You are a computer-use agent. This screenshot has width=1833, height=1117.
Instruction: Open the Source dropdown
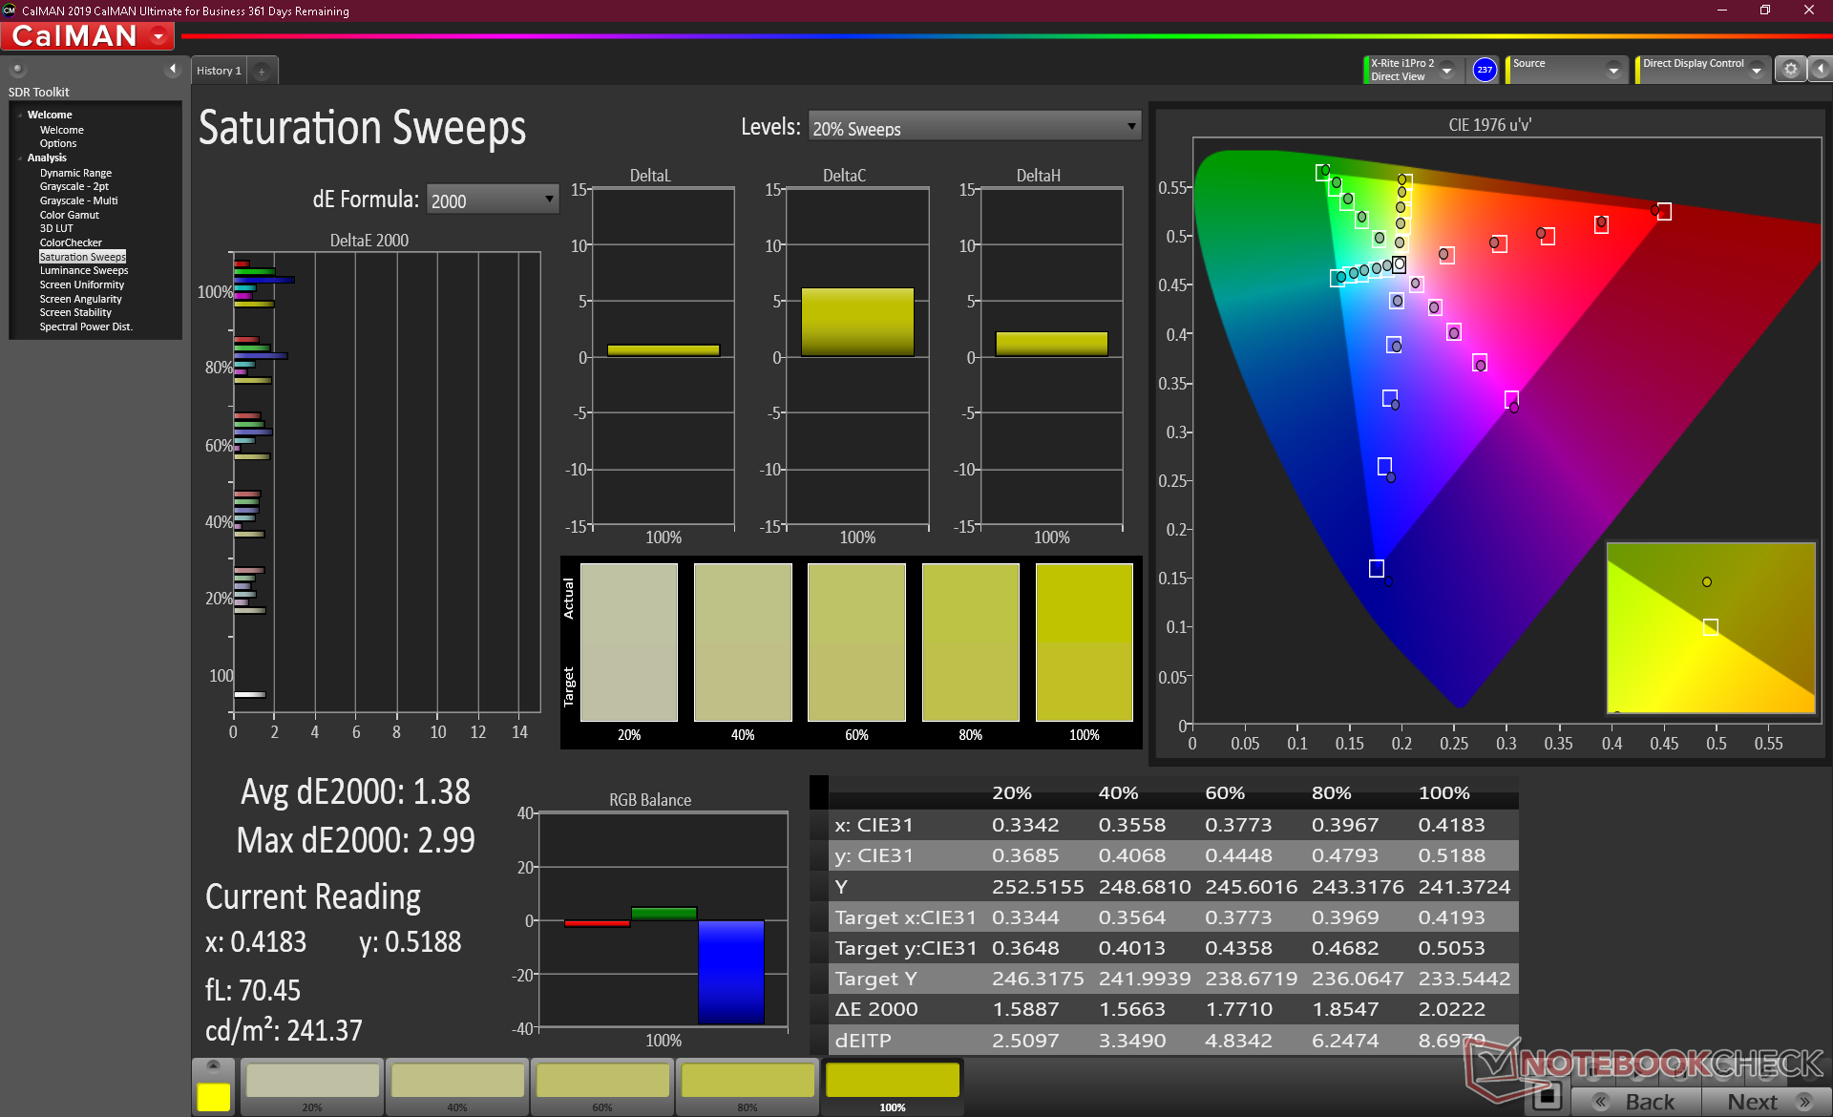[1612, 71]
